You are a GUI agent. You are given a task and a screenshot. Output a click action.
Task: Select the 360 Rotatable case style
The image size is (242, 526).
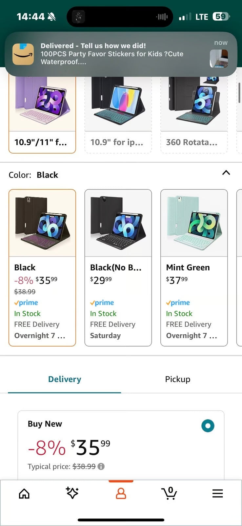coord(194,113)
